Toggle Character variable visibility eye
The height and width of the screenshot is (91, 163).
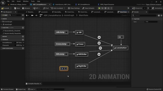(23, 45)
